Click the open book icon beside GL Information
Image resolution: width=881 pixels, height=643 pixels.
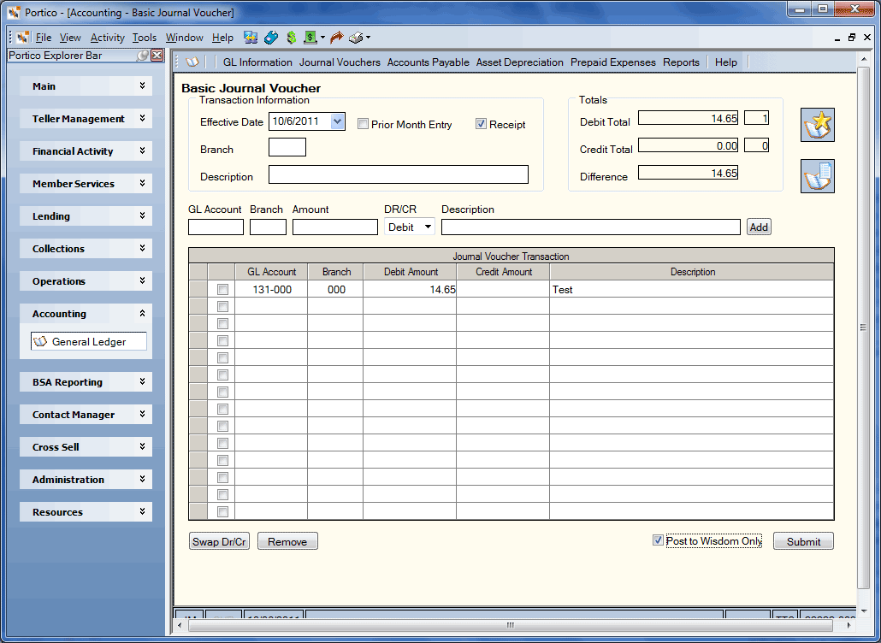192,62
